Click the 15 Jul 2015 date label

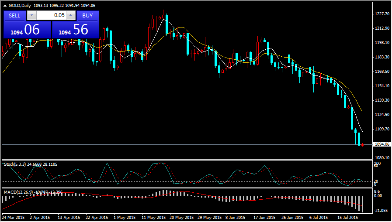coord(348,217)
